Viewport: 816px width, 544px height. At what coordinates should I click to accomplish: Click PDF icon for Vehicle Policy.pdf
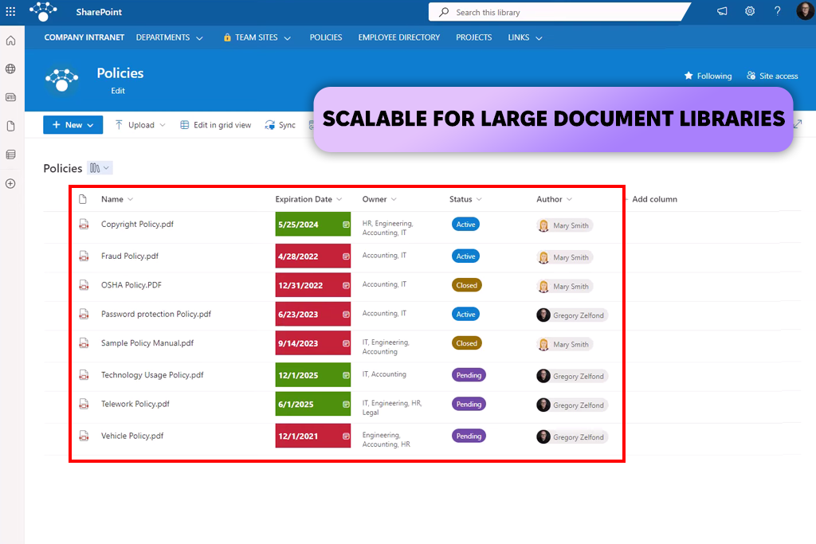(x=84, y=436)
